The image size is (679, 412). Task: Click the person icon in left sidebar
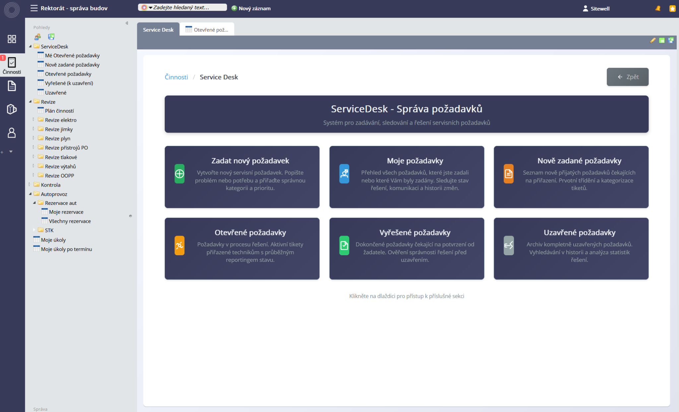coord(12,133)
